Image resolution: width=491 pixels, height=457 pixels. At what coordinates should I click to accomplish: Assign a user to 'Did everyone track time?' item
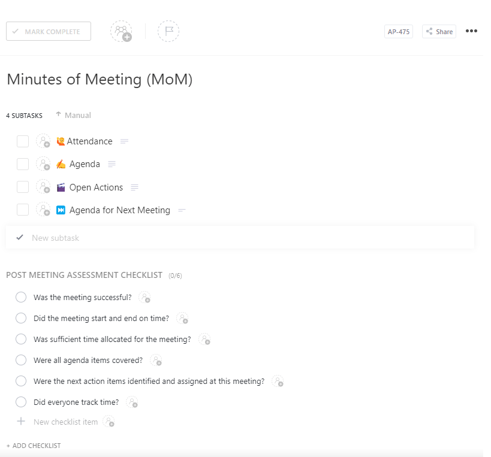point(132,402)
